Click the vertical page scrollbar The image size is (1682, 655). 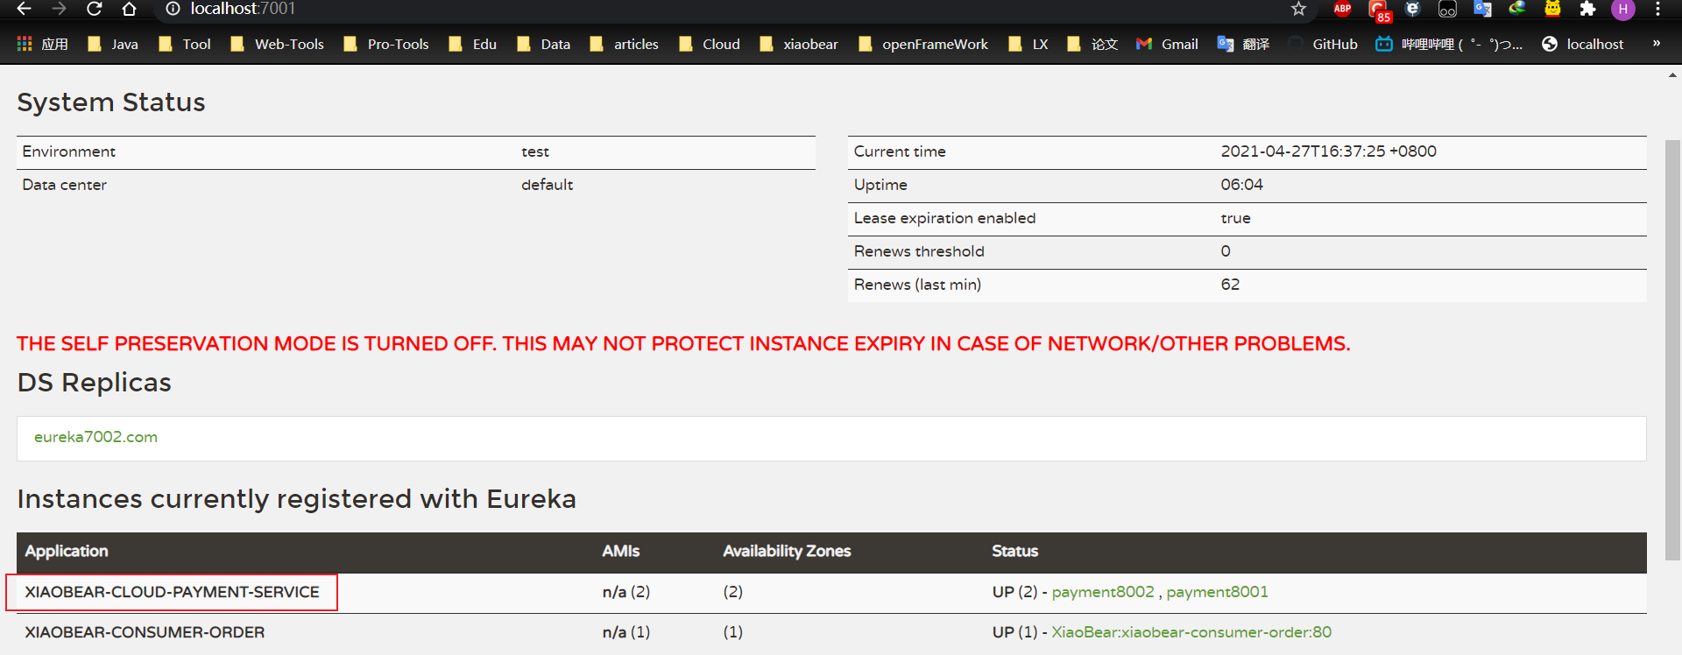[1672, 350]
